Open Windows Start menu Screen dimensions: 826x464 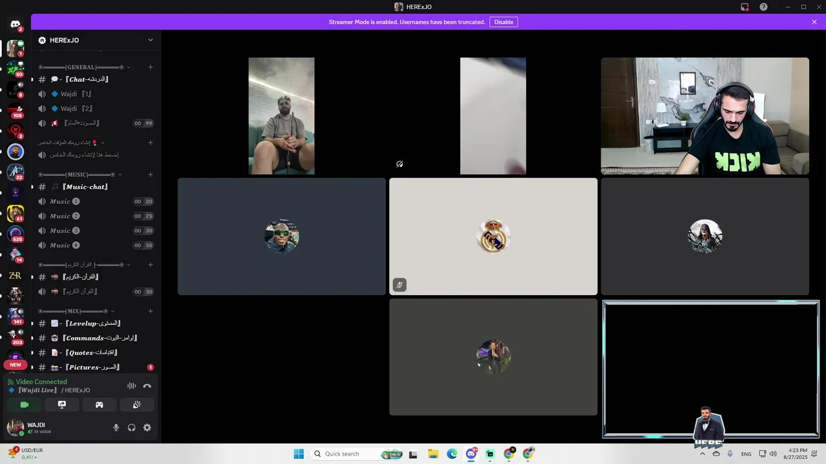coord(299,454)
